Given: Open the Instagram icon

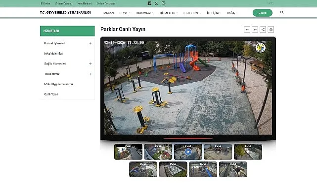Looking at the screenshot, I should tap(163, 3).
